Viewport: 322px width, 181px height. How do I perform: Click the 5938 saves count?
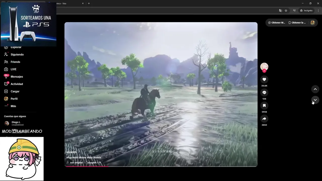pyautogui.click(x=264, y=112)
